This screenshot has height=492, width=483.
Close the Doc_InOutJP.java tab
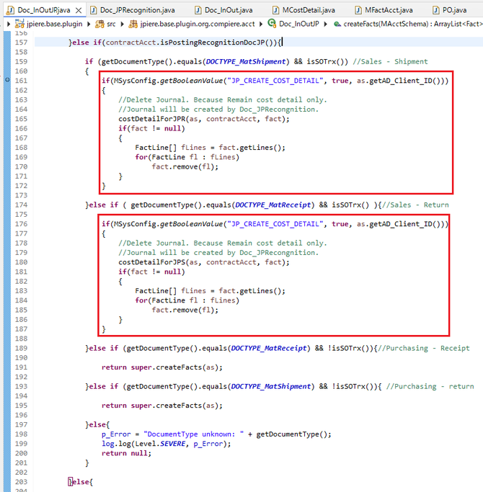79,11
